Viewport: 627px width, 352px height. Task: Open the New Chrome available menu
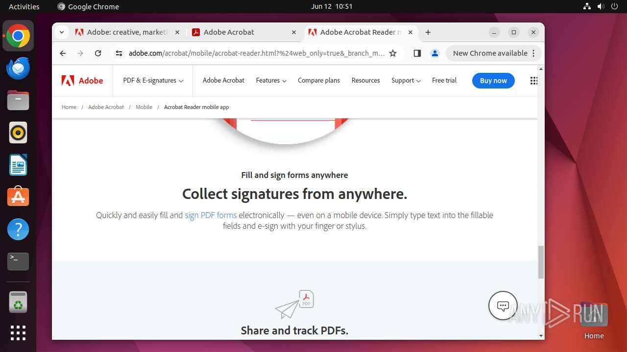click(494, 53)
